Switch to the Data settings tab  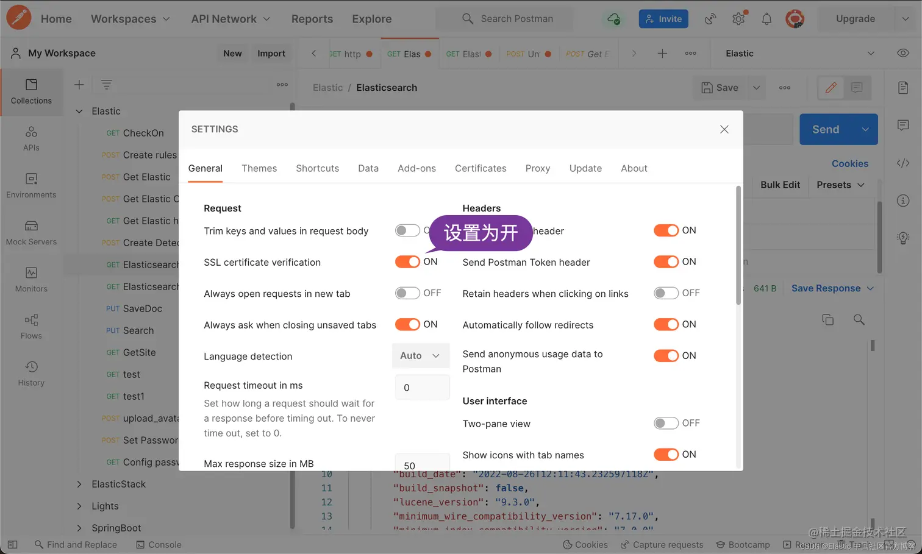click(x=368, y=168)
